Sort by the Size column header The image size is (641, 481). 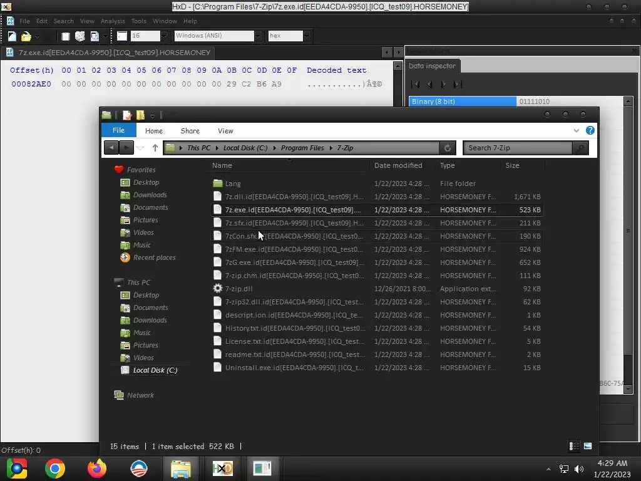[x=512, y=165]
